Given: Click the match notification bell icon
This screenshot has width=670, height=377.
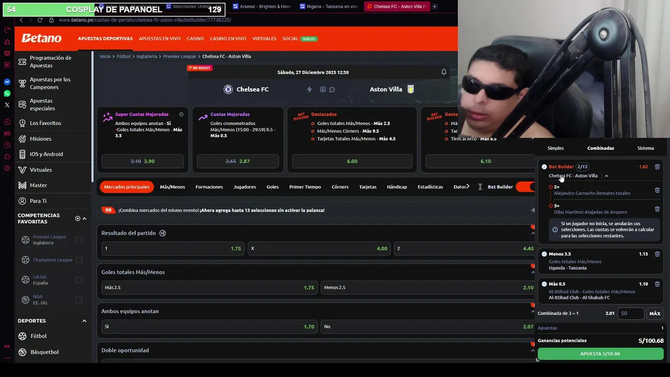Looking at the screenshot, I should point(444,72).
